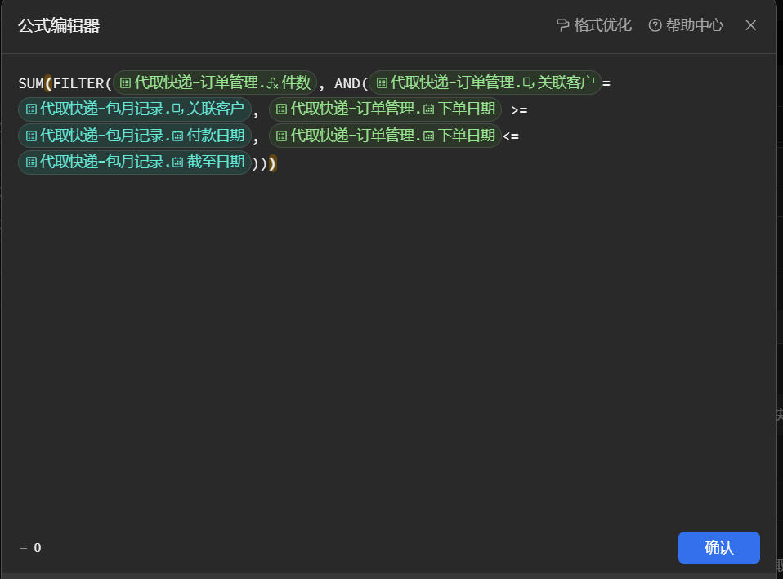Click the calendar icon before 付款日期

click(178, 136)
